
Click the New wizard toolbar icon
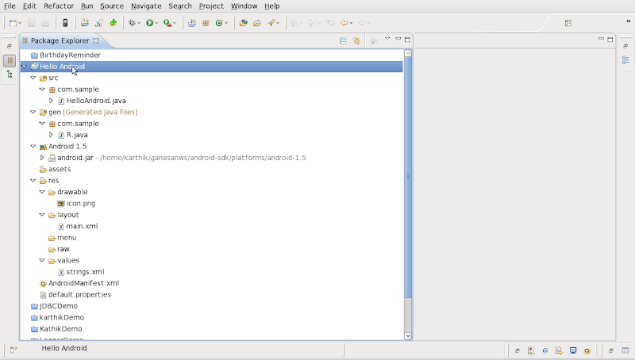coord(12,23)
